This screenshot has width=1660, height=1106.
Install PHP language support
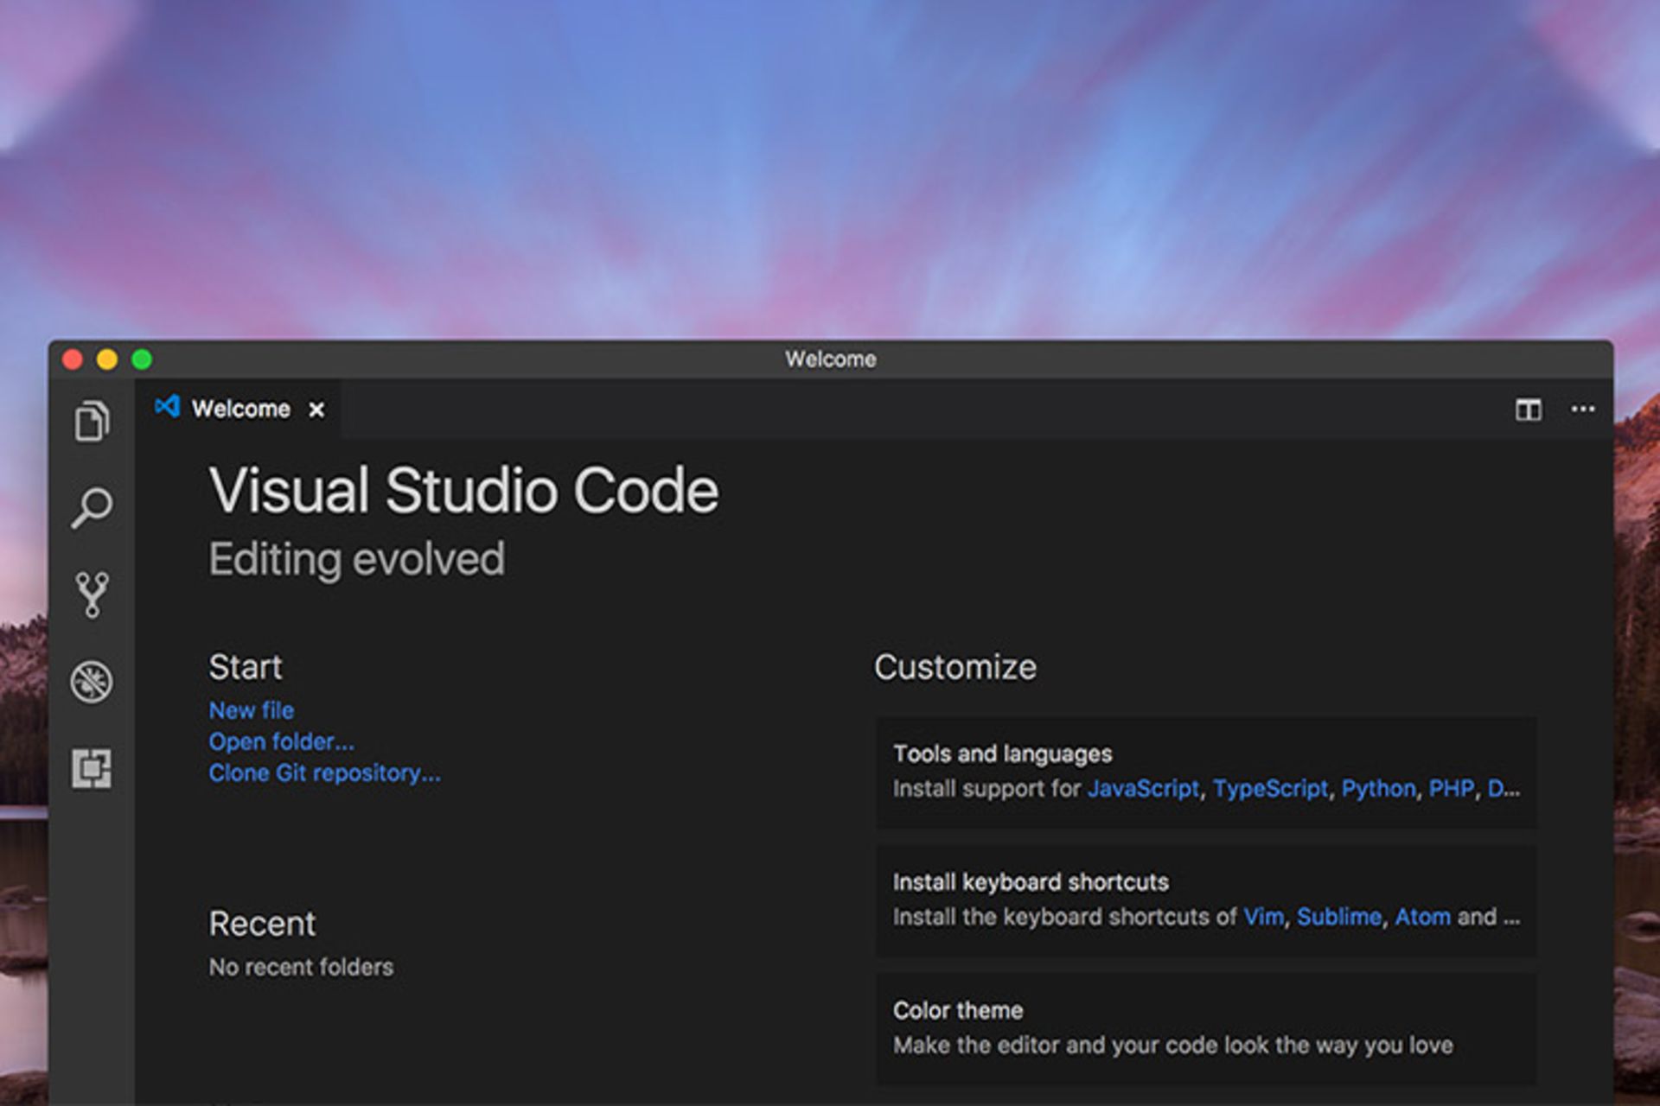(1452, 788)
